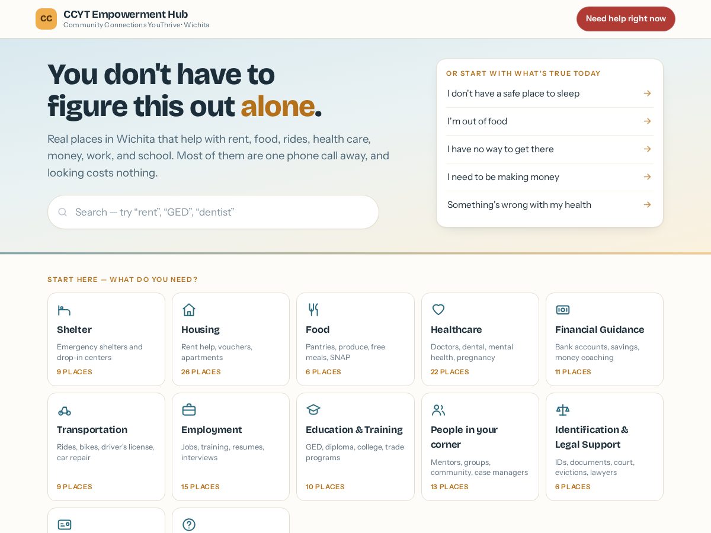Click 'Emergency shelters and drop-in centers' description
This screenshot has width=711, height=533.
tap(100, 352)
